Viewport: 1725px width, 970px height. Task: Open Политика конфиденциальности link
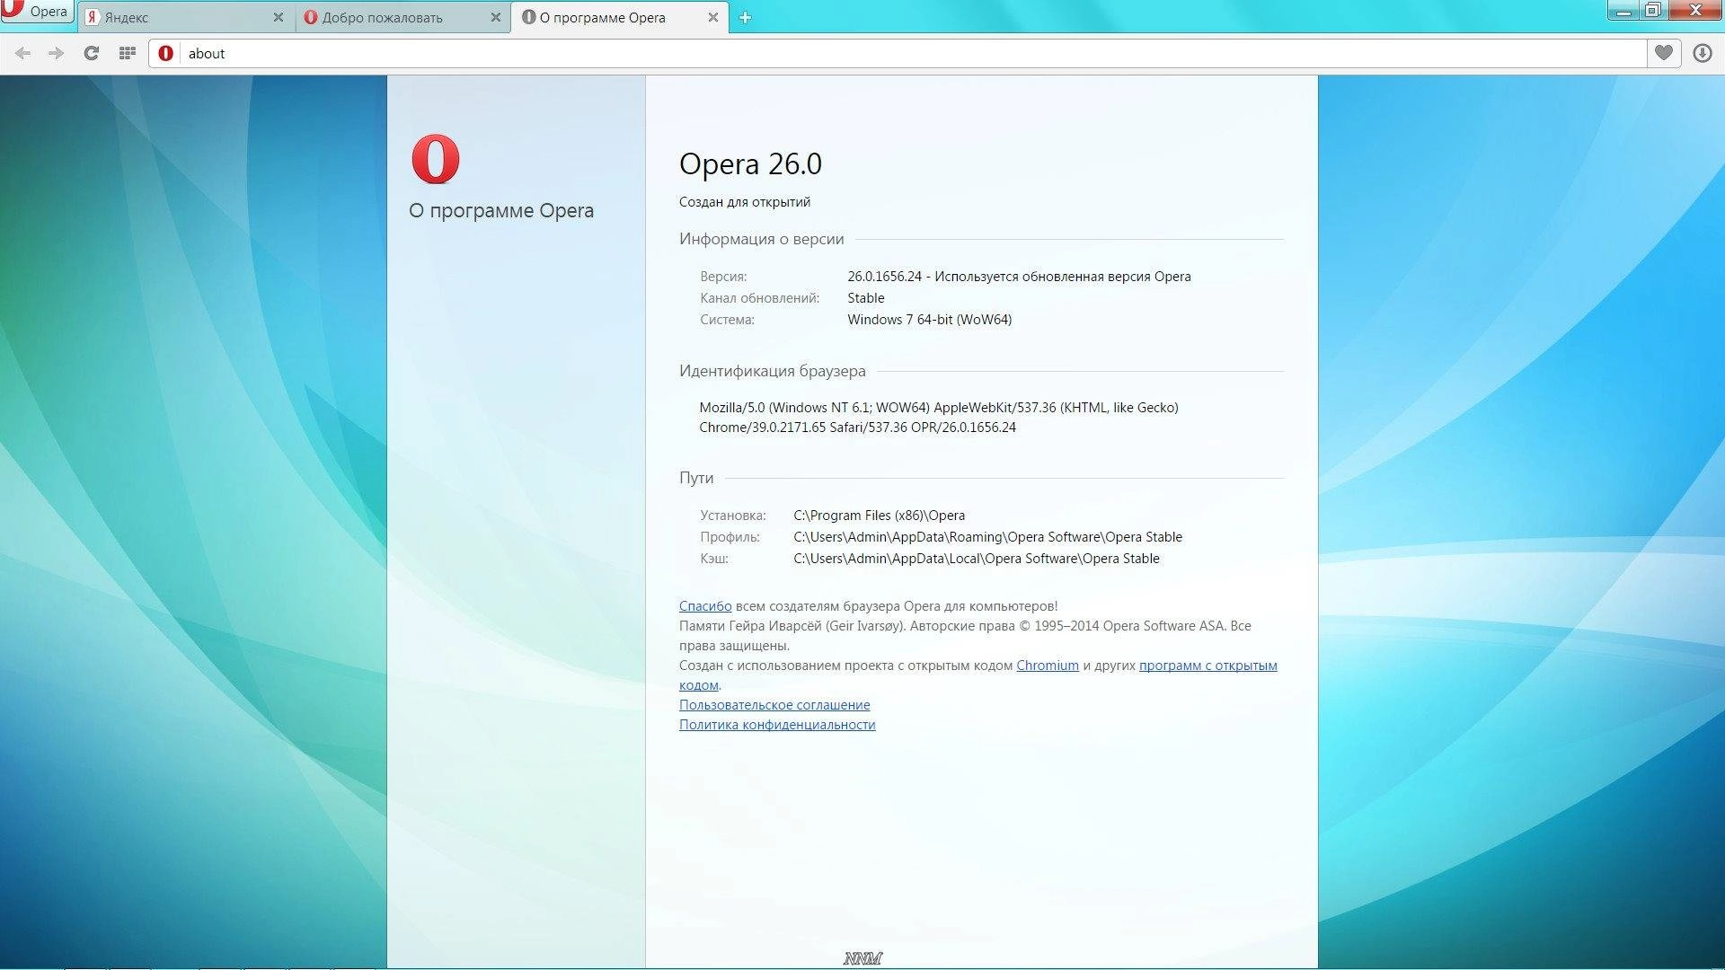pyautogui.click(x=777, y=725)
